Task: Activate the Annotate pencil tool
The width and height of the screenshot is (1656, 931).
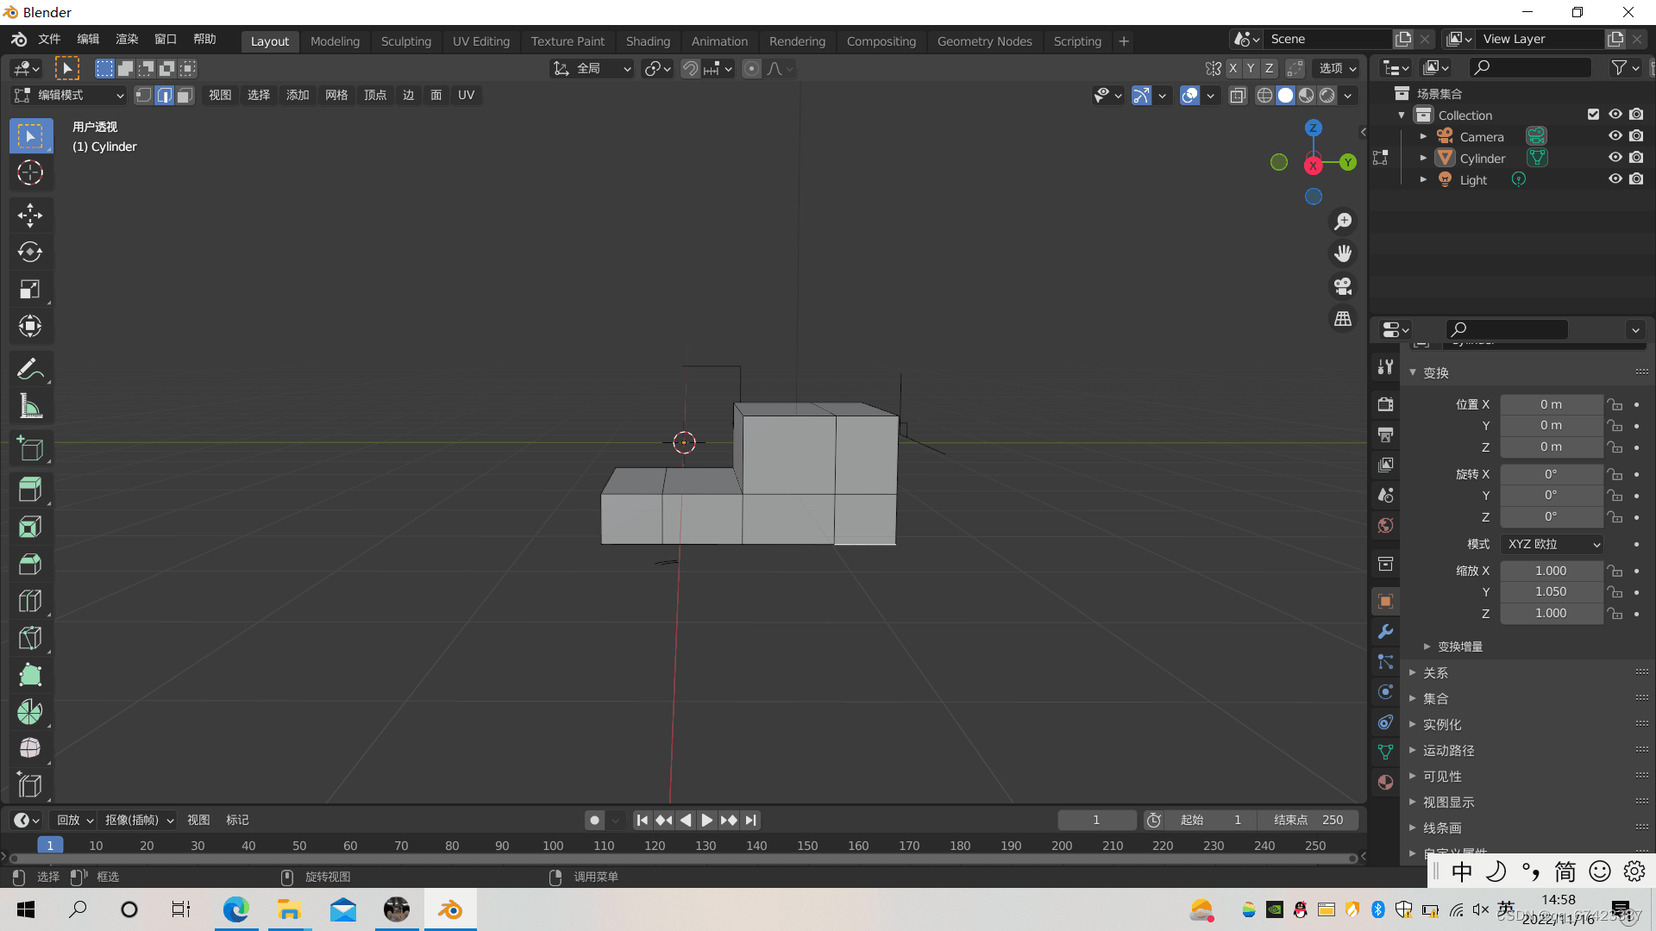Action: point(30,369)
